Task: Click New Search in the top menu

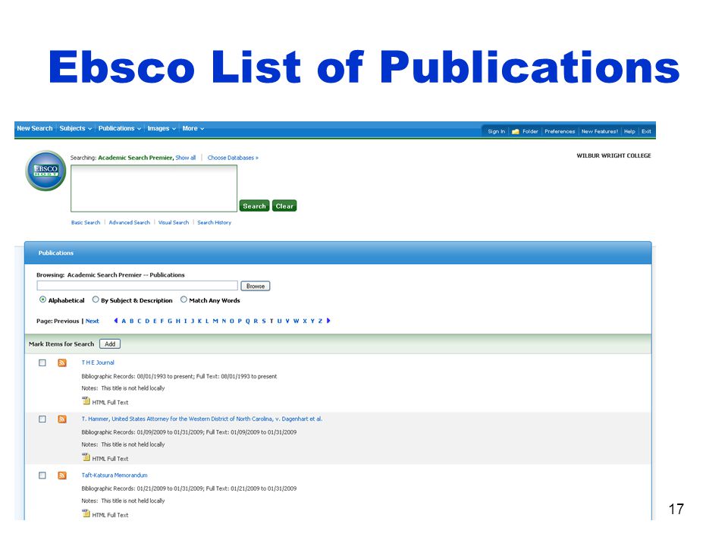Action: tap(35, 129)
